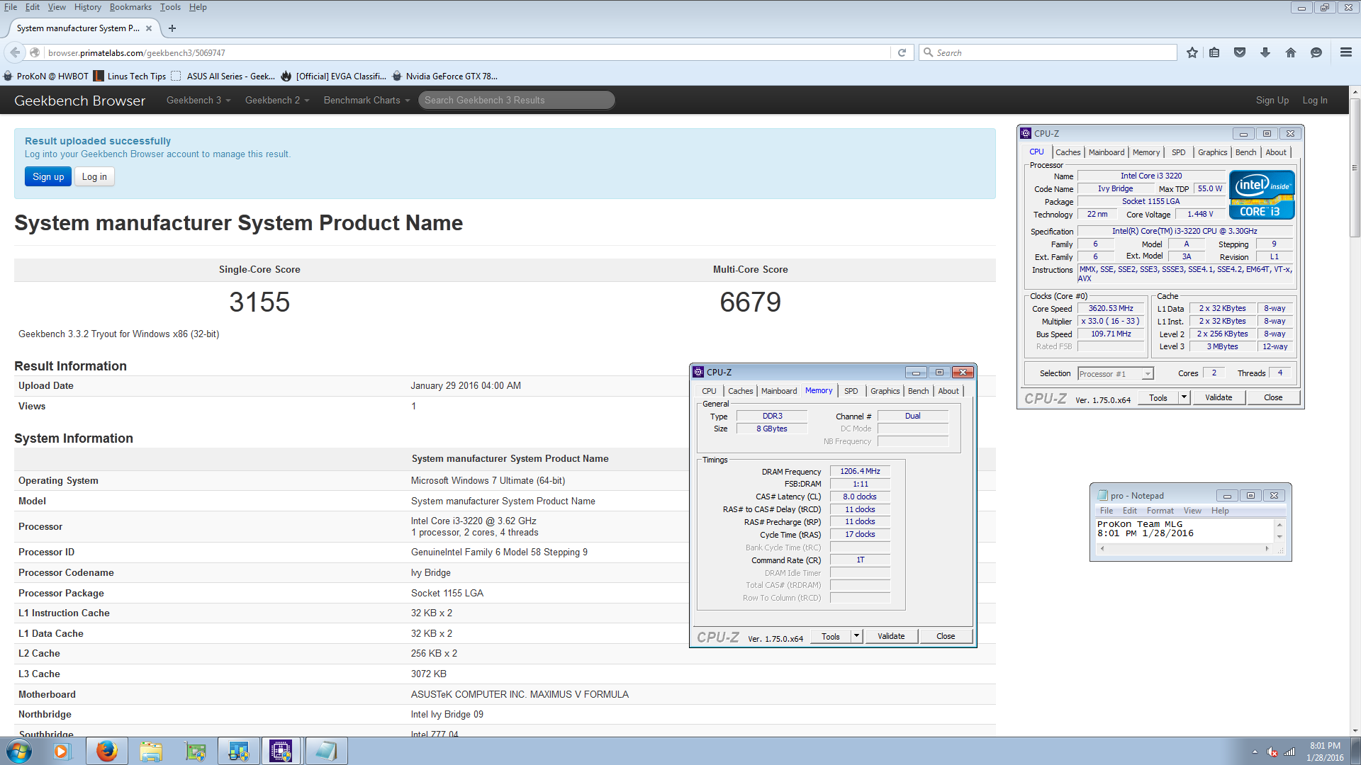
Task: Go to the home page icon
Action: [x=1291, y=52]
